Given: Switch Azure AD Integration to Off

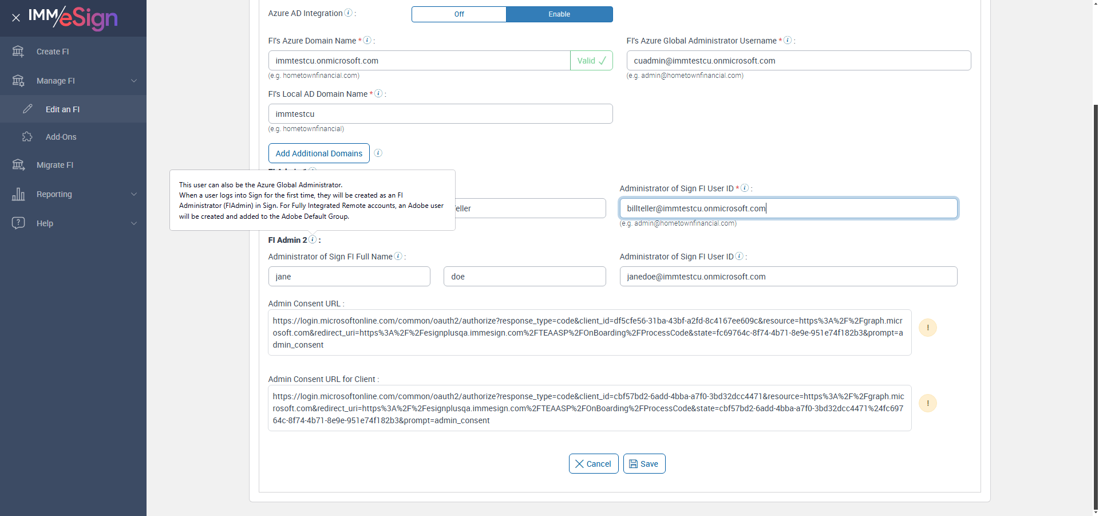Looking at the screenshot, I should pos(459,14).
